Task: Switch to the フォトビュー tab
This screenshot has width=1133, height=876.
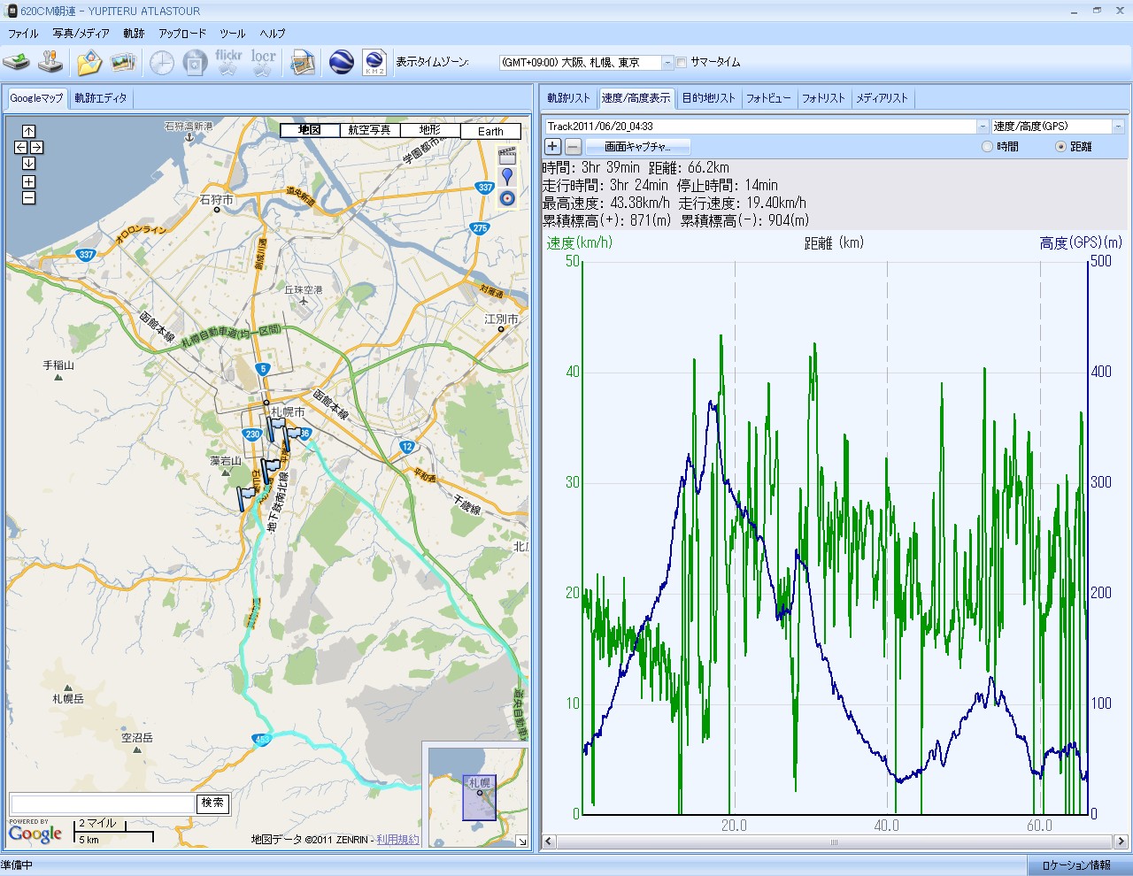Action: tap(768, 98)
